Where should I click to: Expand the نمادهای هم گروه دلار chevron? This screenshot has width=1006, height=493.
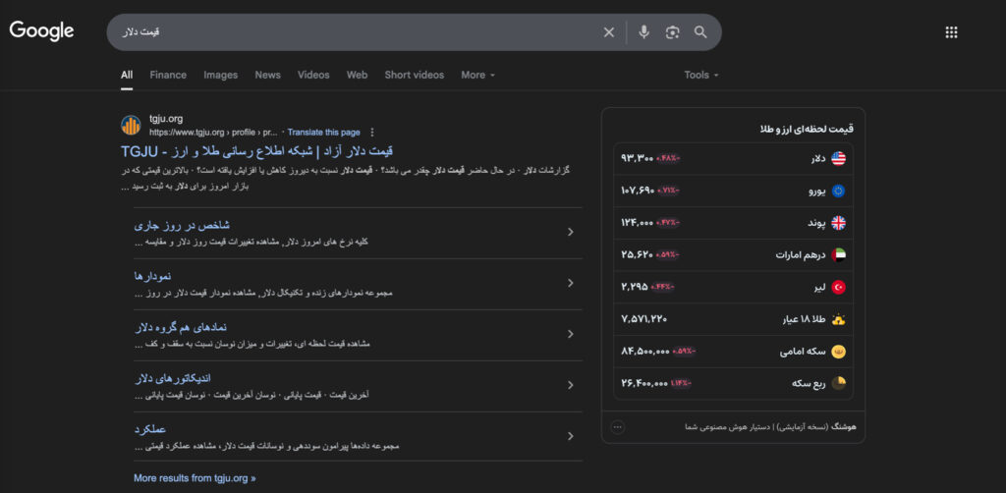[571, 334]
